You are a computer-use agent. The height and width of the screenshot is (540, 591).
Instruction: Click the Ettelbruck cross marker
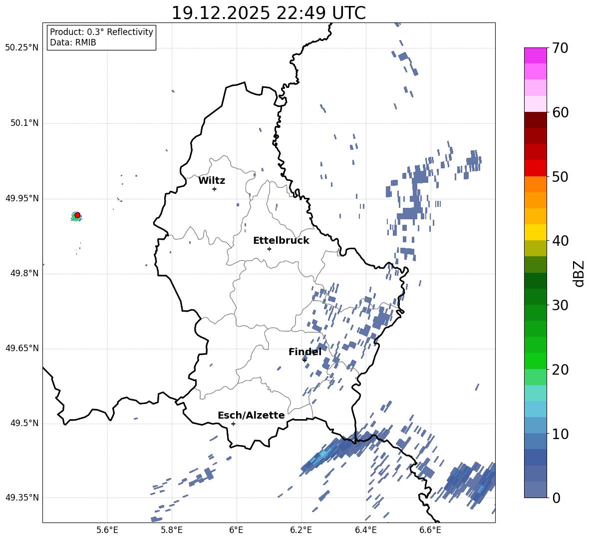269,249
